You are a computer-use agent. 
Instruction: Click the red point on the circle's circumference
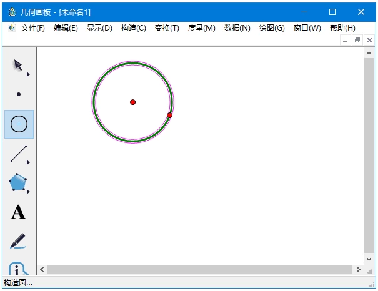tap(169, 115)
